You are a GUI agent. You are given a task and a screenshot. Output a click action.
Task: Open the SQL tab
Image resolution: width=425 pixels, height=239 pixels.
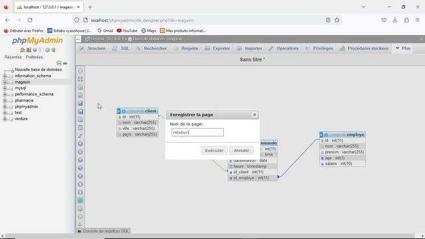pos(121,48)
